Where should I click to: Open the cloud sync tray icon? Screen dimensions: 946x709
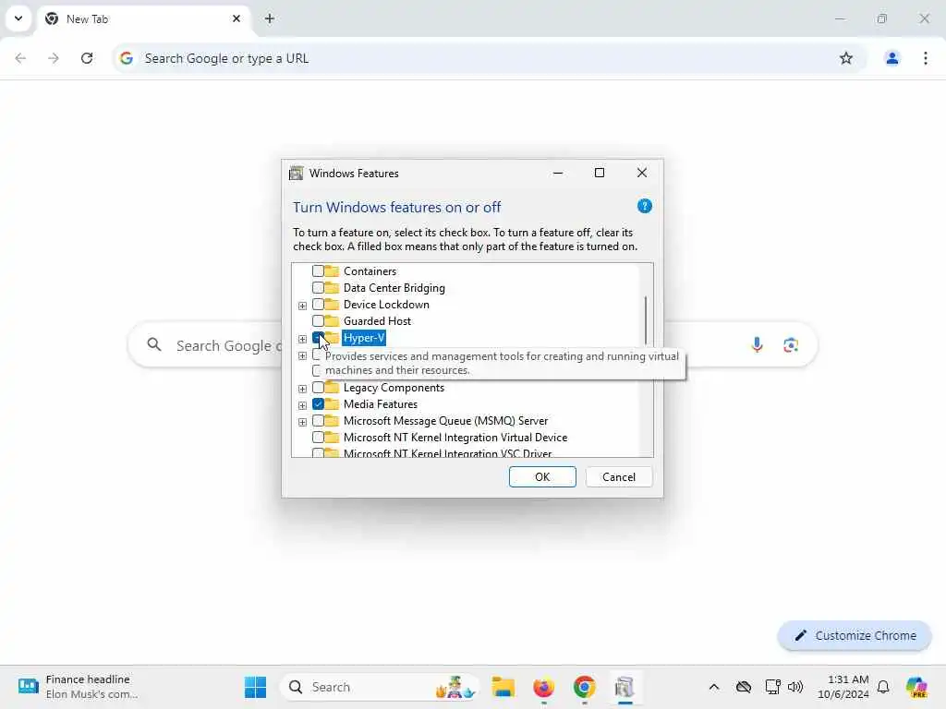(x=744, y=687)
